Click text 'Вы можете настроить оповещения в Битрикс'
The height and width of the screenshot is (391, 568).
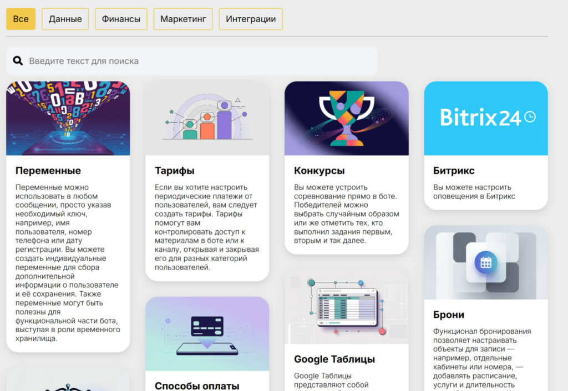pyautogui.click(x=474, y=192)
